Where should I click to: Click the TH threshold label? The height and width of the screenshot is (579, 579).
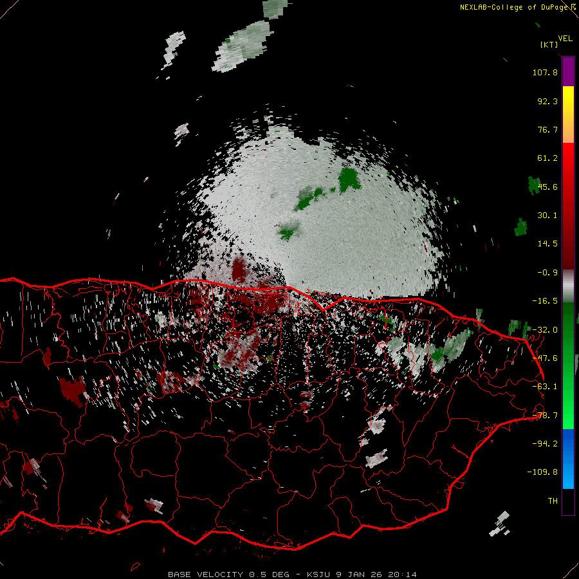pos(553,501)
